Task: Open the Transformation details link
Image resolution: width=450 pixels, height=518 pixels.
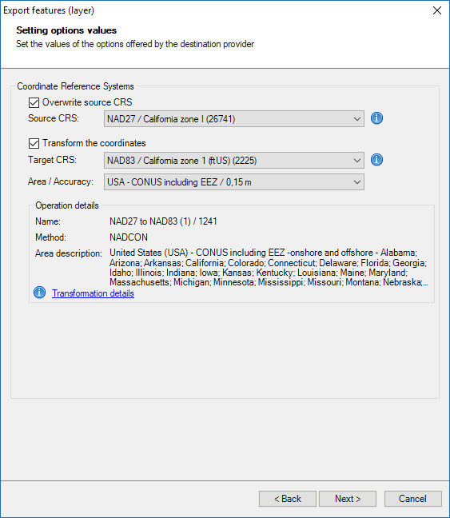Action: coord(93,293)
